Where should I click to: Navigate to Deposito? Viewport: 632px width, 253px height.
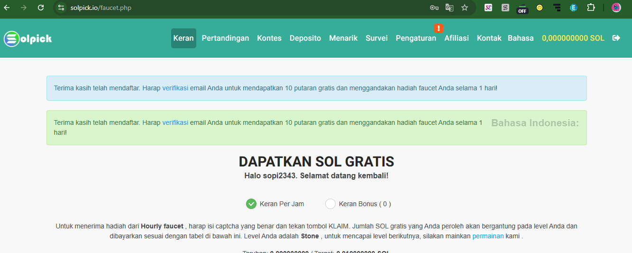(305, 38)
